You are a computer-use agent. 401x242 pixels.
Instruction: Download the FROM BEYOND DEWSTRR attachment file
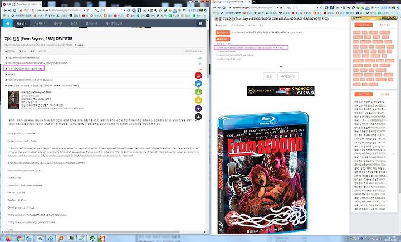pos(30,80)
